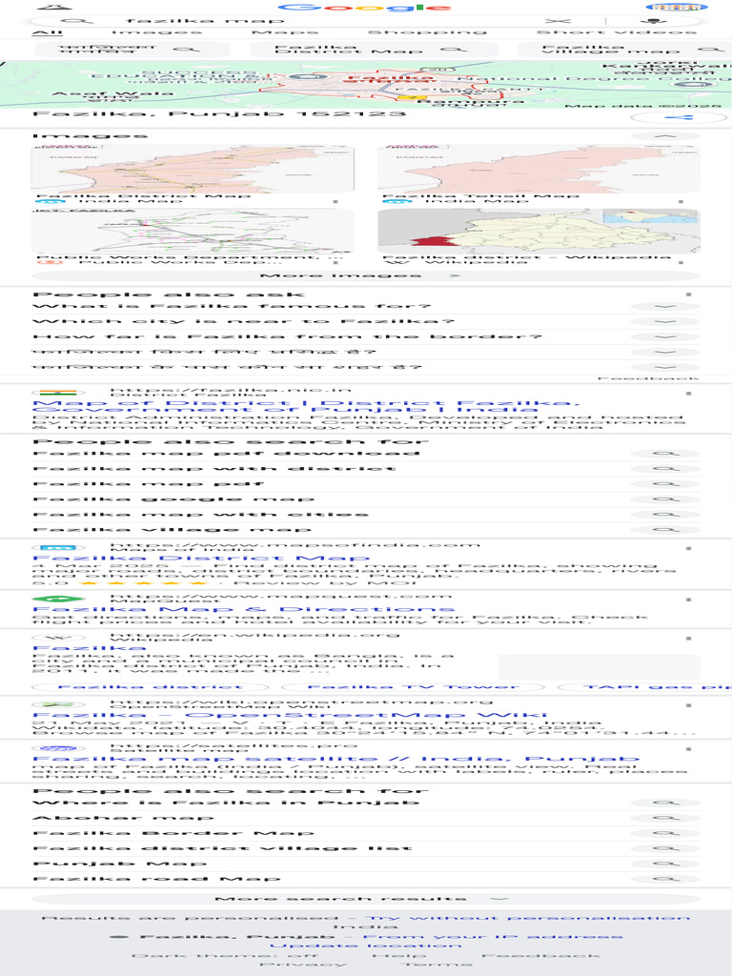Click the search icon beside 'Fazilka Border Map'

pyautogui.click(x=664, y=833)
